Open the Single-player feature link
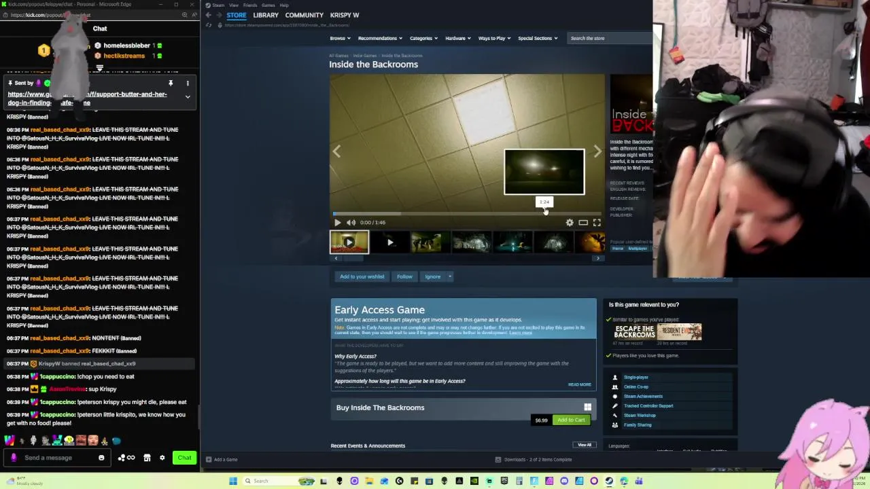This screenshot has width=870, height=489. [x=636, y=377]
